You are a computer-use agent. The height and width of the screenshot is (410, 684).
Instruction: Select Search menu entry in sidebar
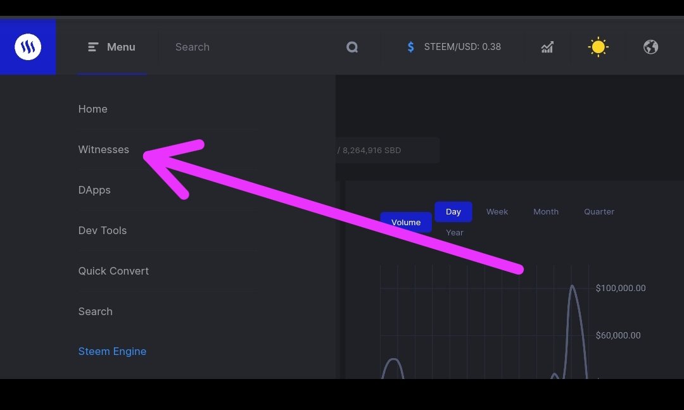point(95,311)
